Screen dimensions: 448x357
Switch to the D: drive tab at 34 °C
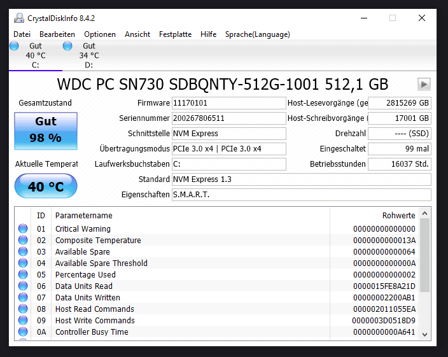[89, 55]
